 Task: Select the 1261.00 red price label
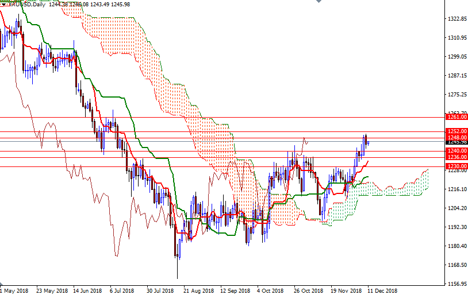[457, 117]
